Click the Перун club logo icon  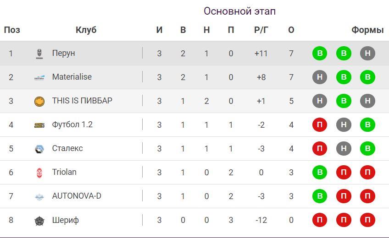click(x=39, y=54)
